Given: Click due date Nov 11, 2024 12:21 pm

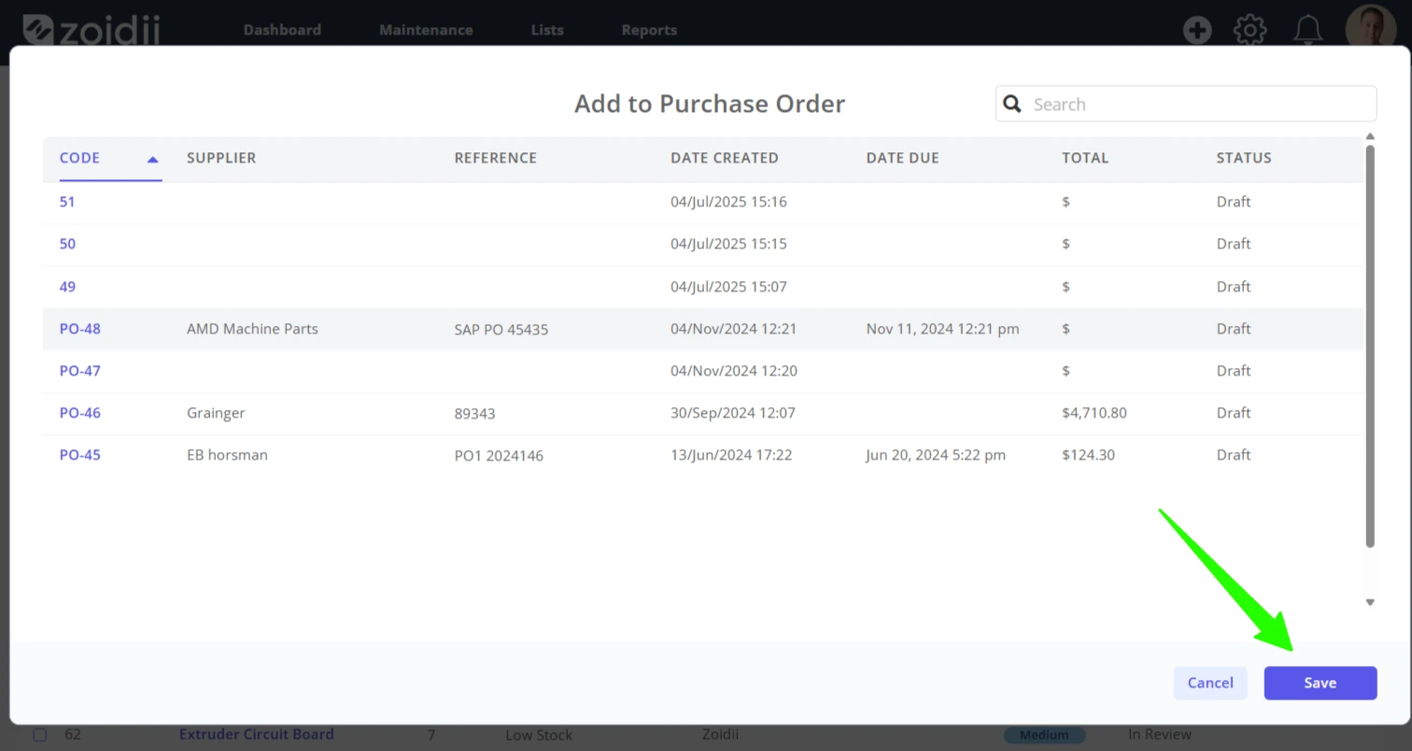Looking at the screenshot, I should click(942, 329).
